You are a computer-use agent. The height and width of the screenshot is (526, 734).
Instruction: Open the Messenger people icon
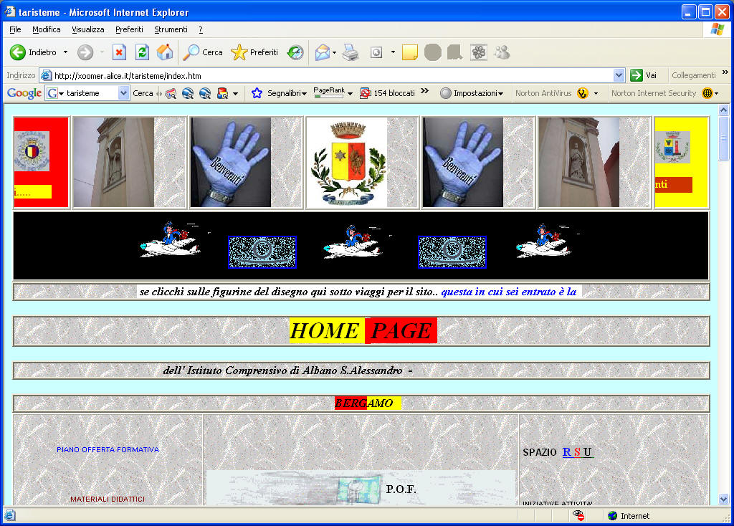coord(502,52)
